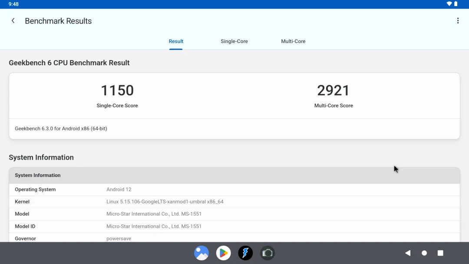Open the Gallery app in taskbar
Viewport: 469px width, 264px height.
(x=201, y=253)
